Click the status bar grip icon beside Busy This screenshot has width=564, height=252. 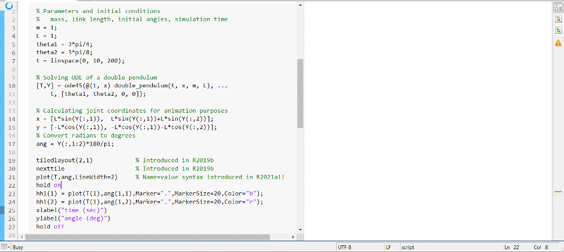click(6, 247)
